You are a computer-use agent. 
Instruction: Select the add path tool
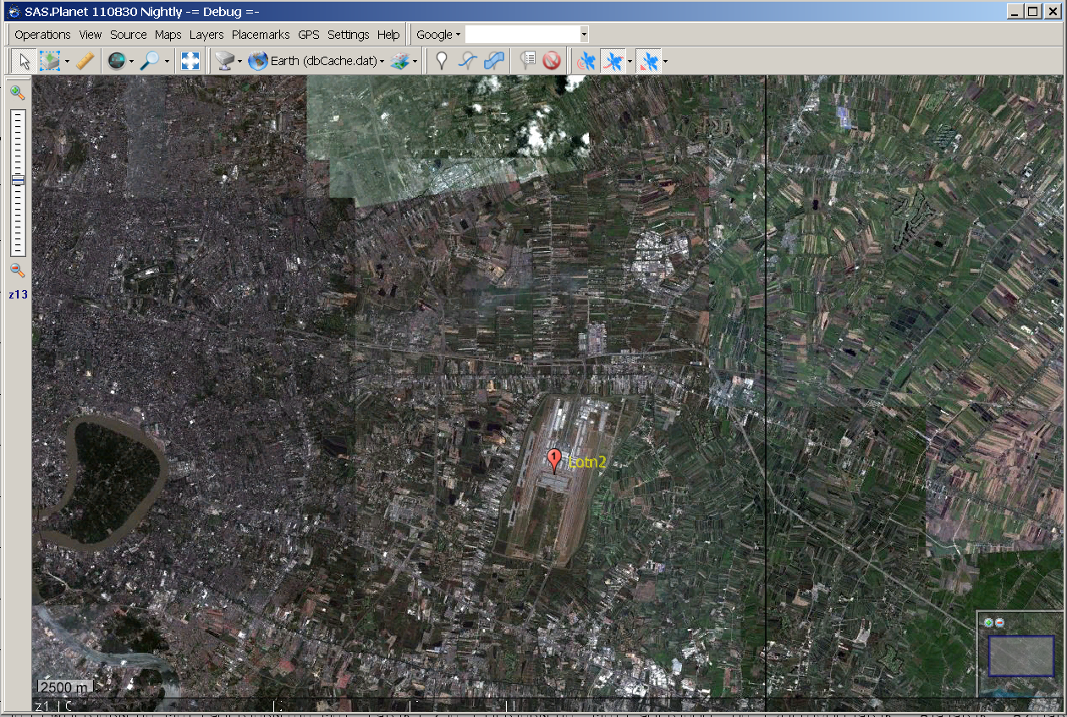pos(467,61)
